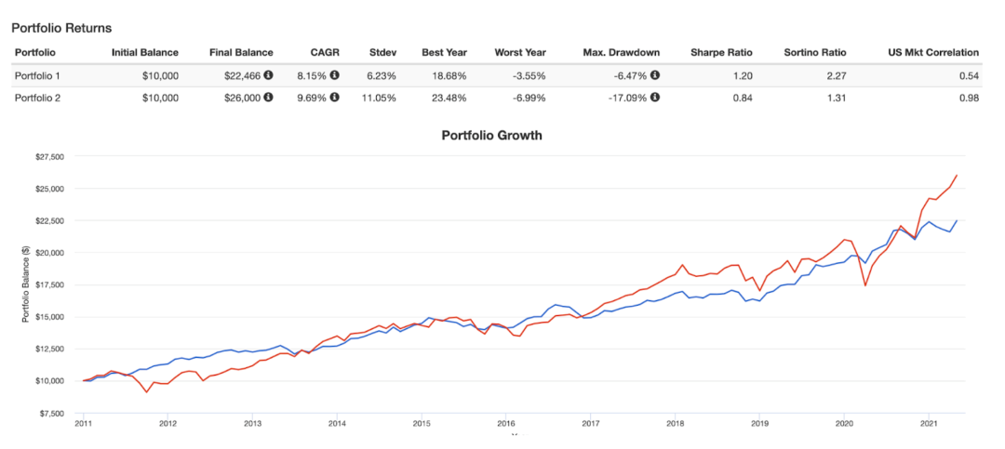The width and height of the screenshot is (1005, 449).
Task: Click the Portfolio Returns heading
Action: pyautogui.click(x=62, y=28)
